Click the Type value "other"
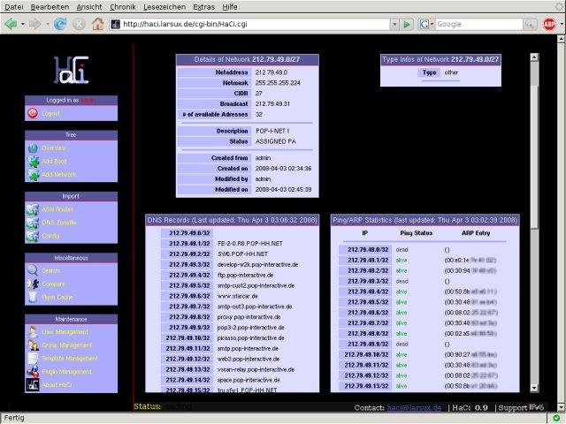Image resolution: width=566 pixels, height=424 pixels. (451, 72)
